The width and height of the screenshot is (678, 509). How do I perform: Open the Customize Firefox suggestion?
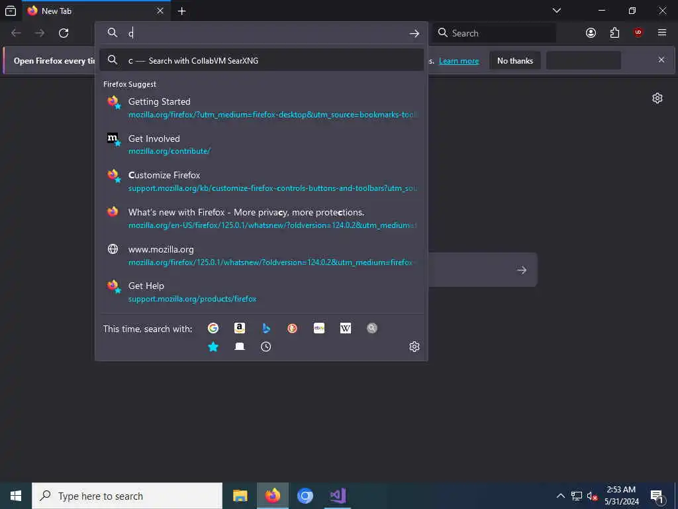[261, 182]
